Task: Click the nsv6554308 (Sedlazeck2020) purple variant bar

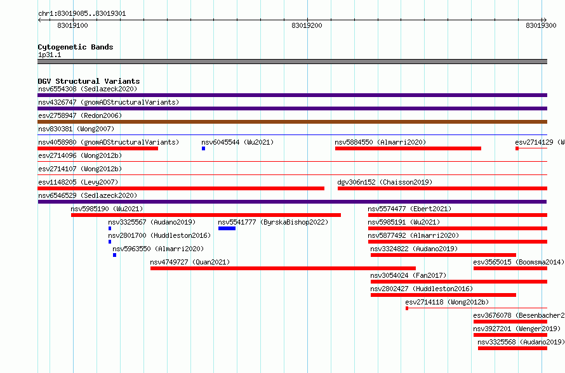Action: tap(292, 95)
